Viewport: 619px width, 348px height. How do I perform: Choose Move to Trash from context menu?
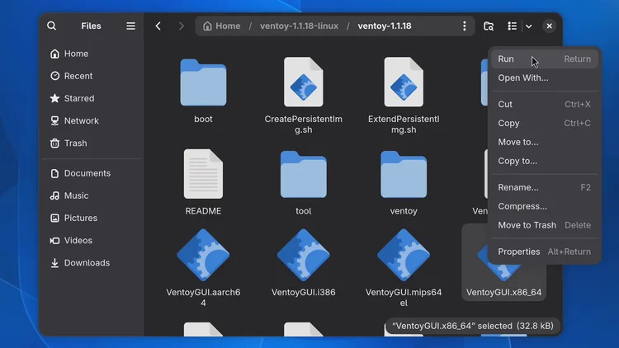545,225
